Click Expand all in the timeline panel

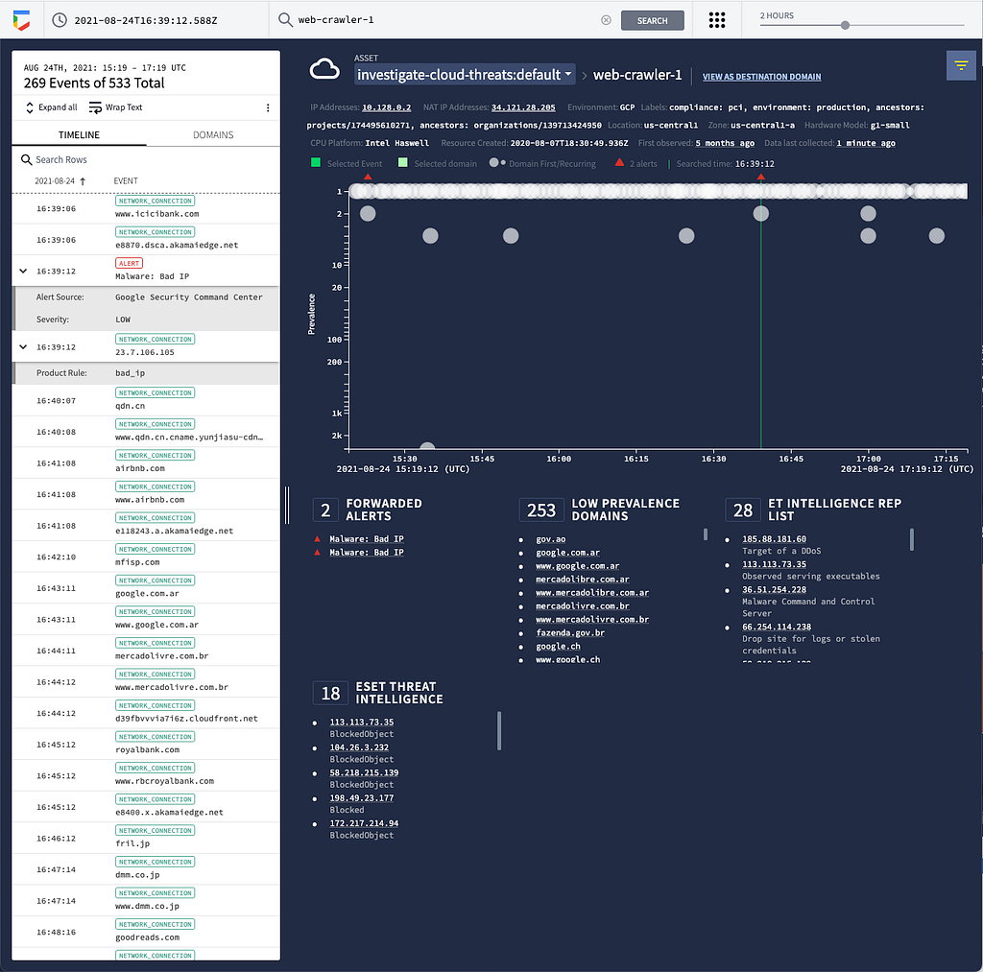point(58,107)
